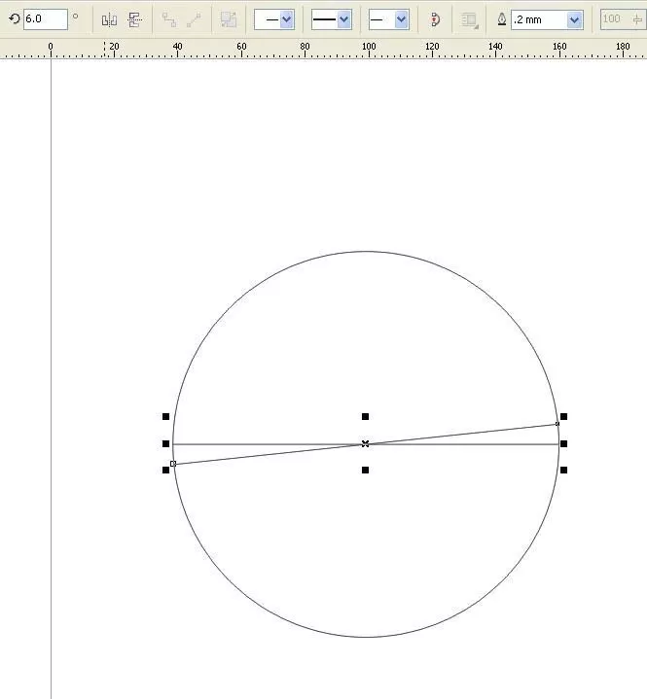Click the 100 mark on the horizontal ruler

(x=369, y=47)
